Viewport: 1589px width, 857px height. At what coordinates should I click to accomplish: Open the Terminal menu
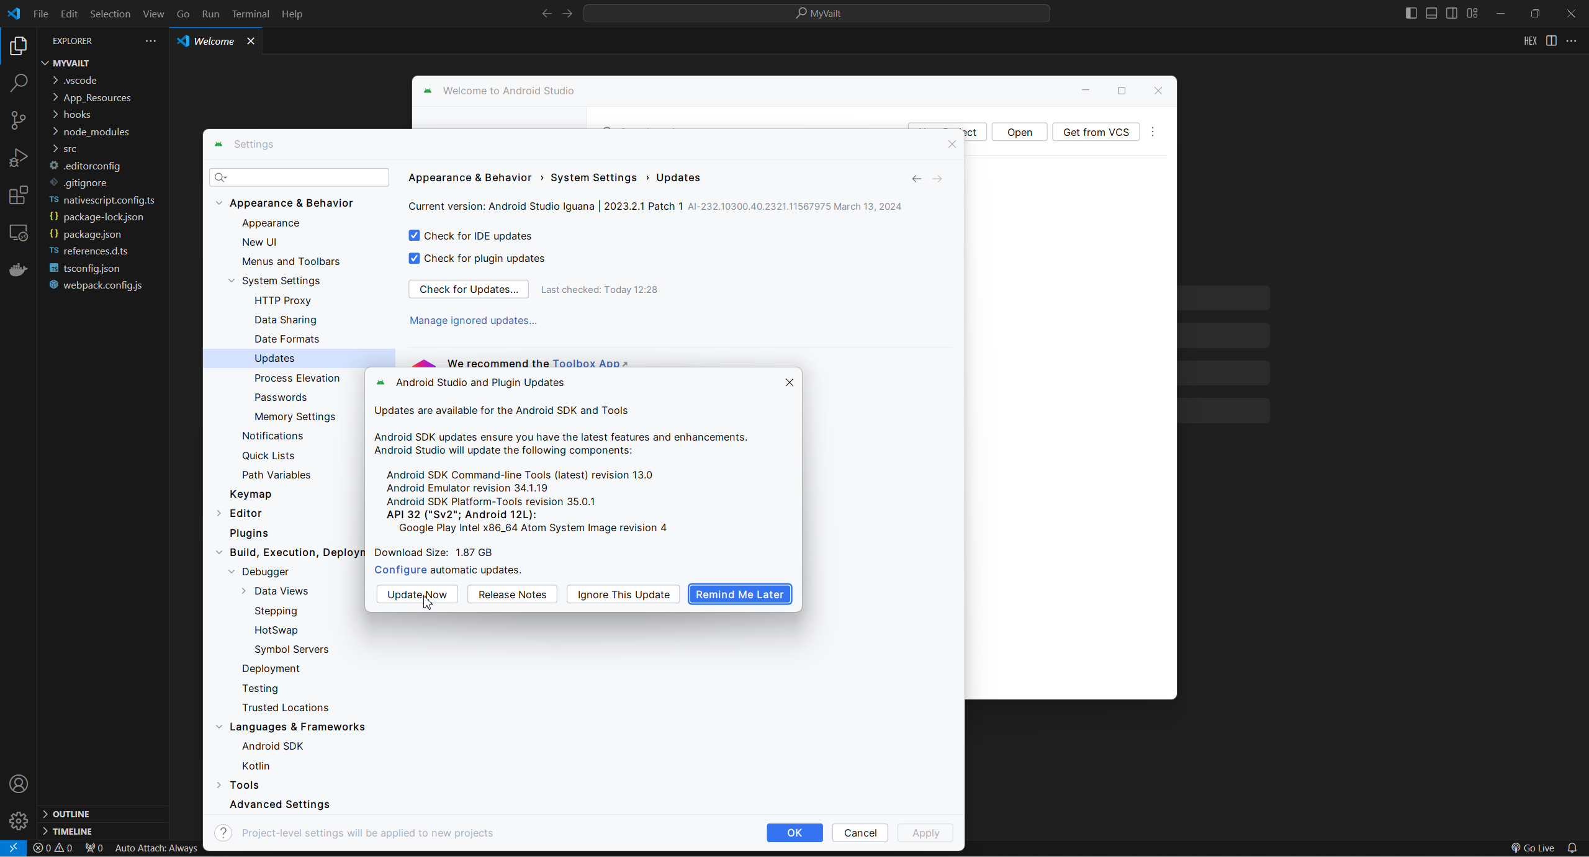tap(250, 14)
